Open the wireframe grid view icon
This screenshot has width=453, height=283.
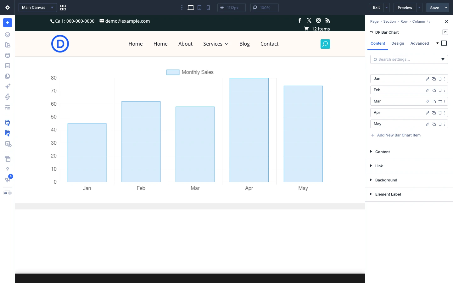(63, 8)
